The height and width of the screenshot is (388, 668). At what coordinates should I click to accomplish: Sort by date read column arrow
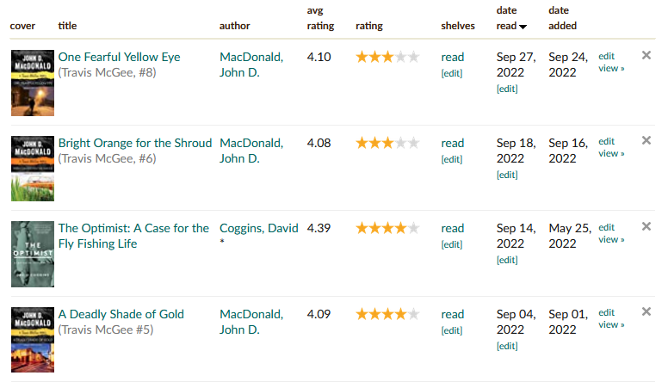coord(523,27)
